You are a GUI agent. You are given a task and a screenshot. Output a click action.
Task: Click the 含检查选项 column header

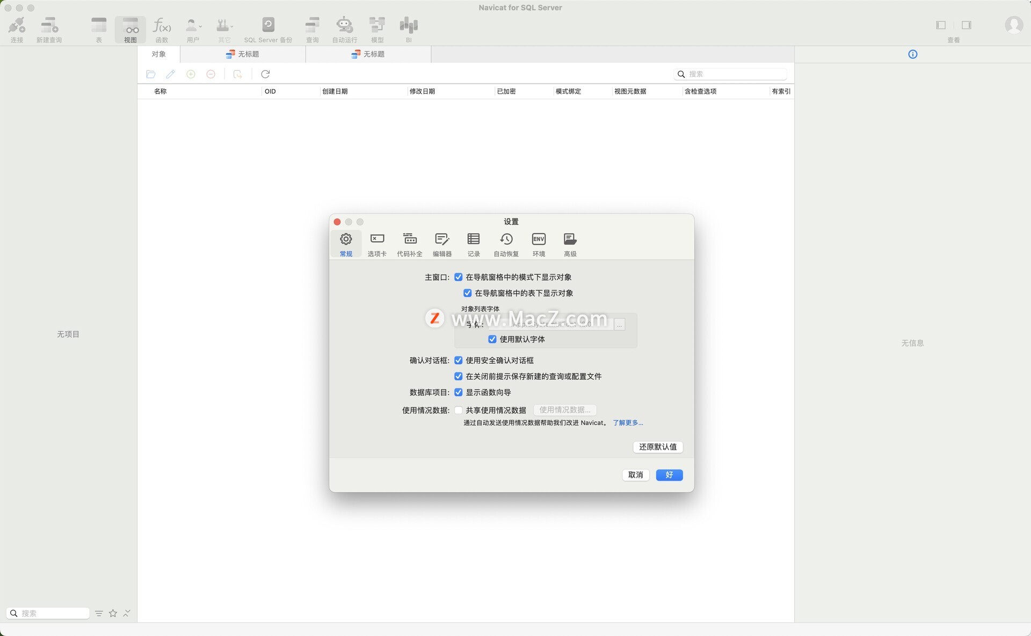click(725, 91)
